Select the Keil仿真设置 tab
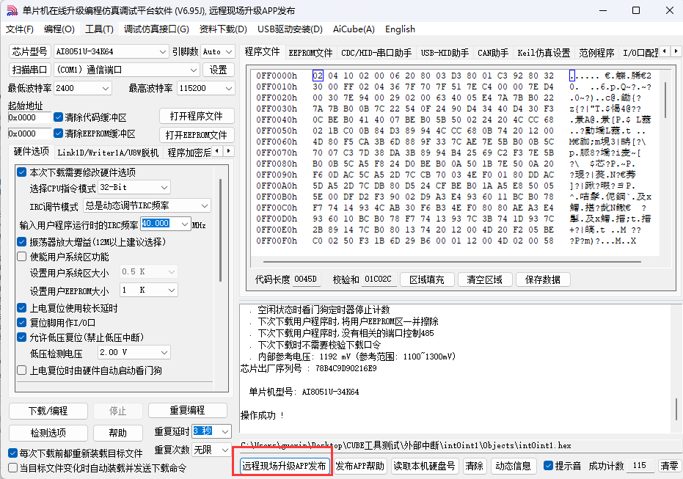Viewport: 683px width, 479px height. (x=544, y=53)
